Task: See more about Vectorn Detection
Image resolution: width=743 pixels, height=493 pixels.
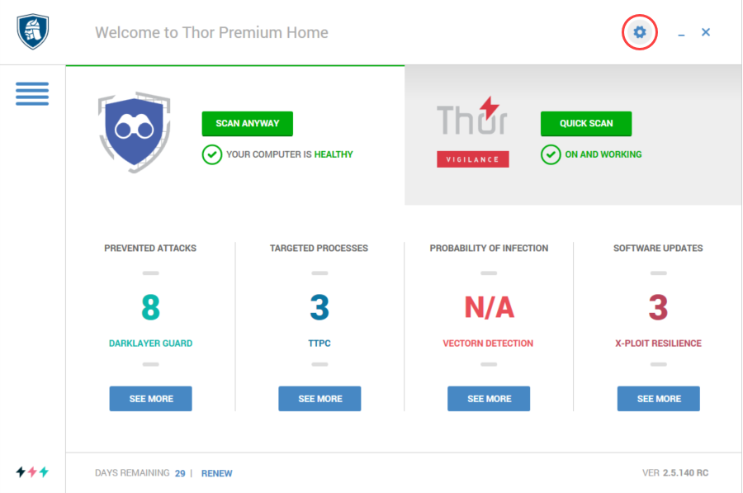Action: (489, 399)
